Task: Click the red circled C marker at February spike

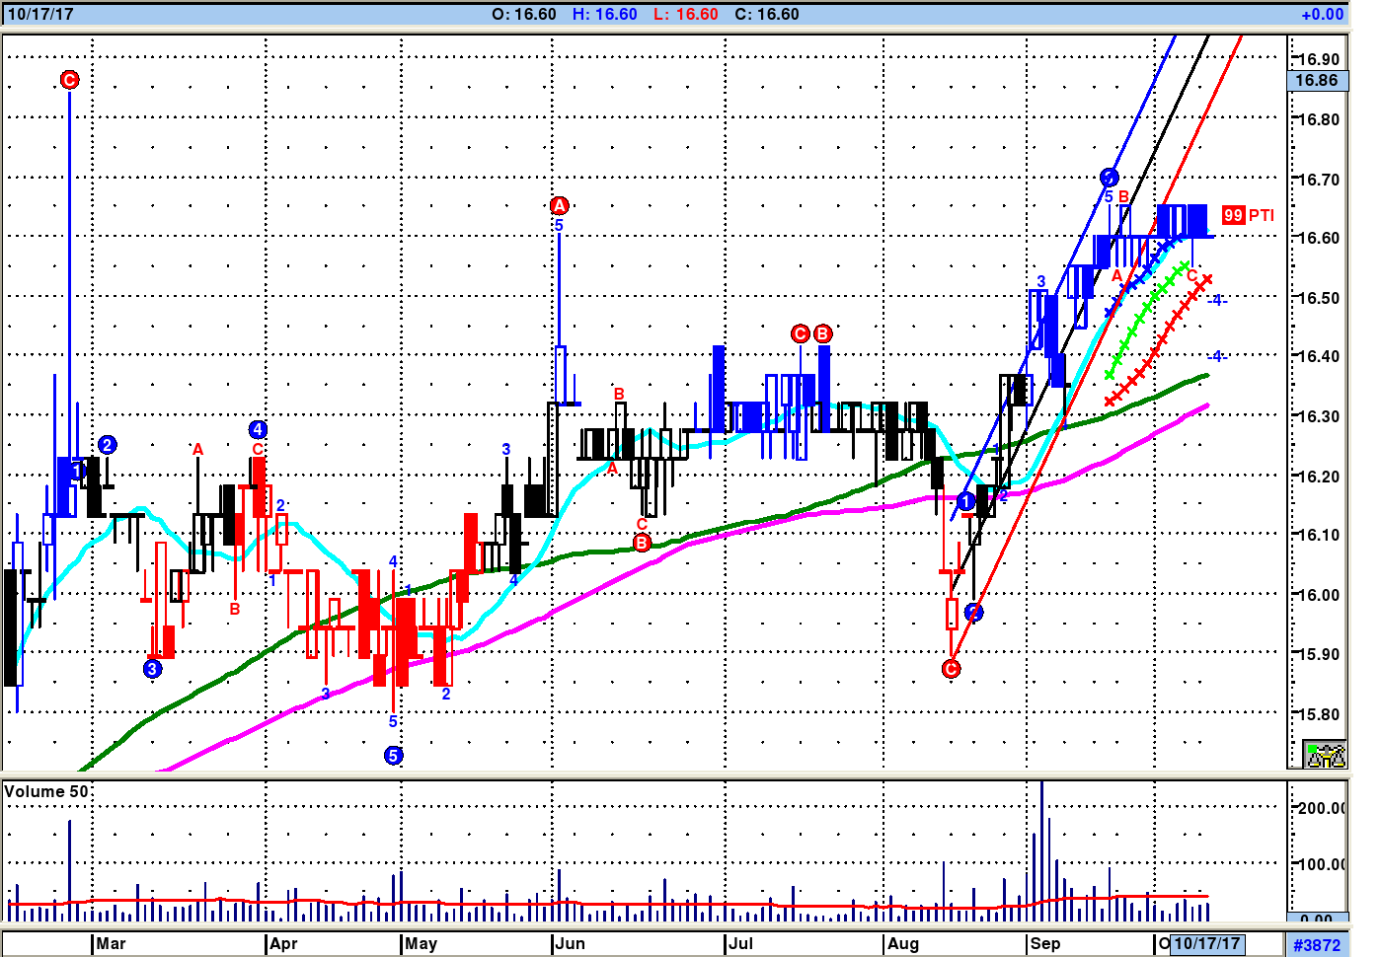Action: point(69,80)
